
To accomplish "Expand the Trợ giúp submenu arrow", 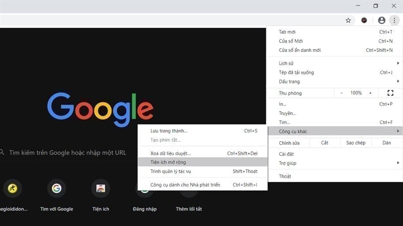I will pos(398,163).
